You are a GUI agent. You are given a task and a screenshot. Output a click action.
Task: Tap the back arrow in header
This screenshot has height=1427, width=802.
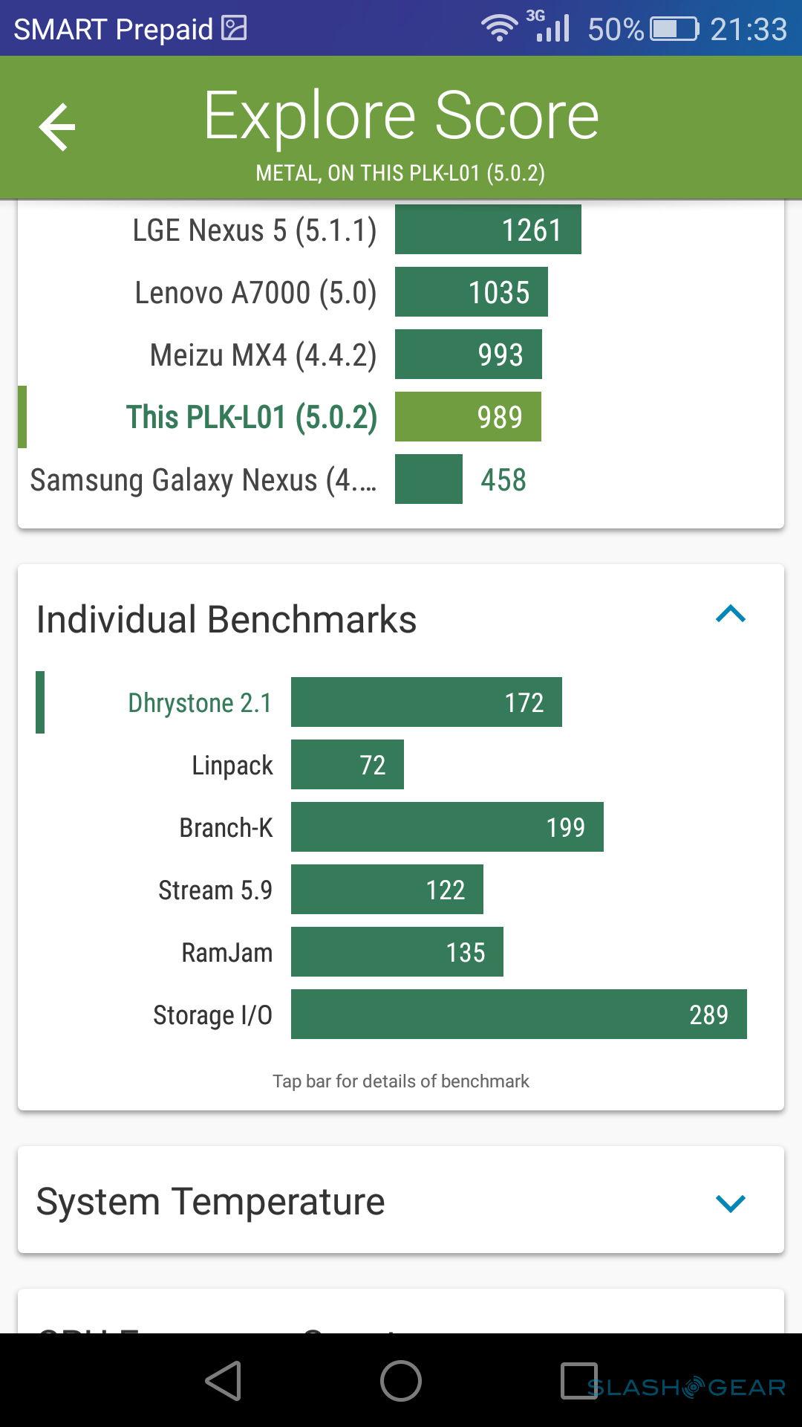[57, 127]
